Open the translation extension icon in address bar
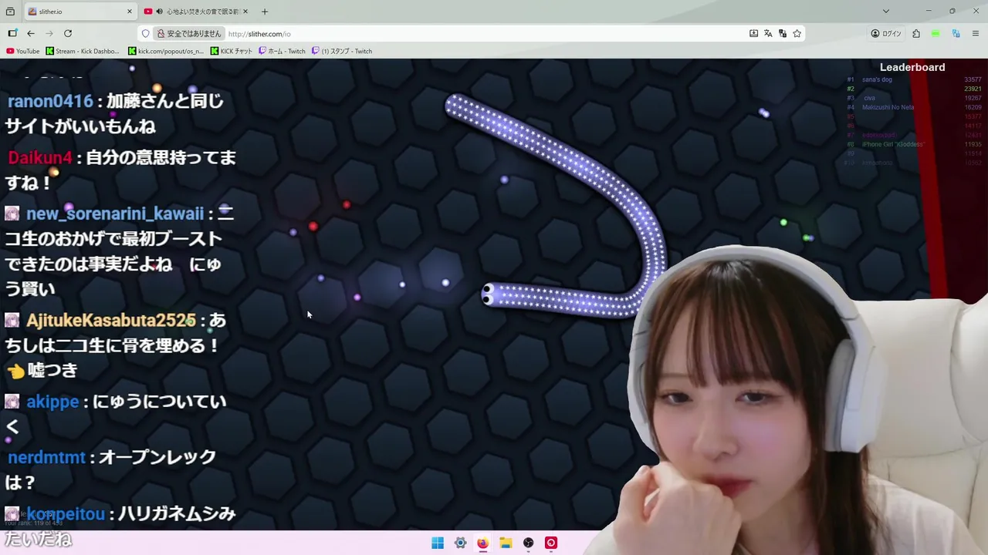The width and height of the screenshot is (988, 555). pos(783,33)
